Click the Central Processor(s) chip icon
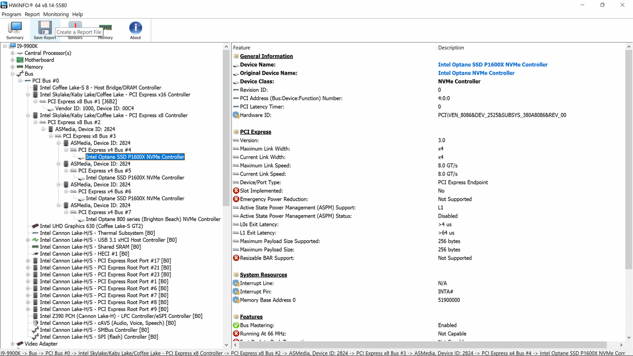This screenshot has width=633, height=356. (20, 53)
